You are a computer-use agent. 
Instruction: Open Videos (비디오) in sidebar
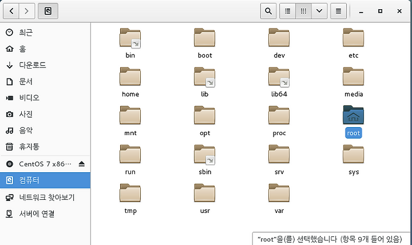(x=45, y=98)
